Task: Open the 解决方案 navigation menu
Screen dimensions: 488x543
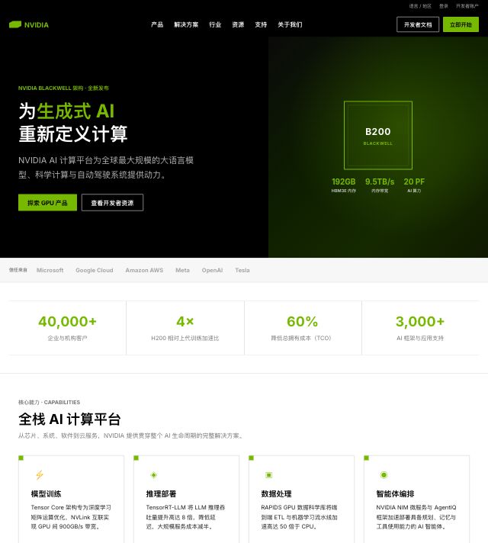Action: pyautogui.click(x=186, y=24)
